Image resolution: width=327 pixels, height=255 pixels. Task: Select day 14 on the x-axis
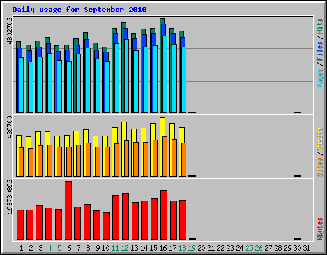[x=144, y=248]
